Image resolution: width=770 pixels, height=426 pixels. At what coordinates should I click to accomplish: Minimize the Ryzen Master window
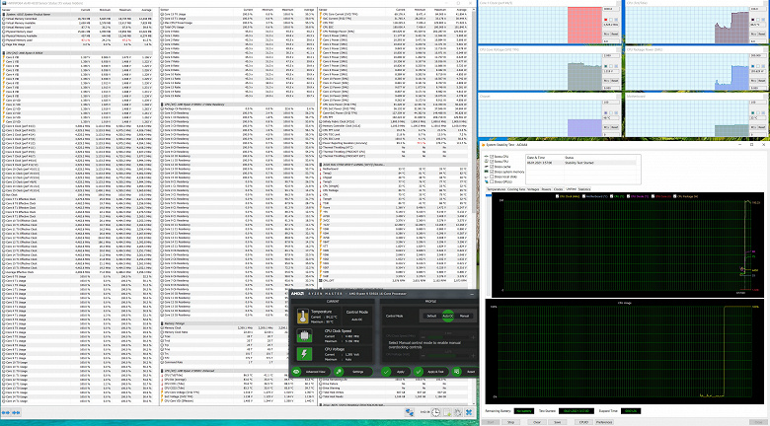(472, 294)
